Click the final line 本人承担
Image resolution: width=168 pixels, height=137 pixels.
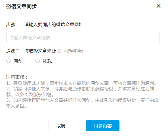(x=16, y=106)
